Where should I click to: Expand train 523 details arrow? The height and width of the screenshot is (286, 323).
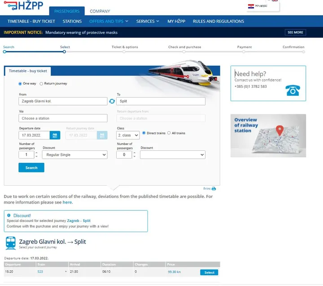click(65, 272)
